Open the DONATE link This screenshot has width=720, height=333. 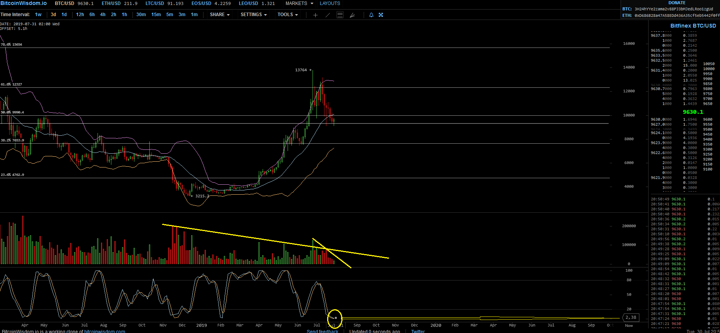[677, 3]
